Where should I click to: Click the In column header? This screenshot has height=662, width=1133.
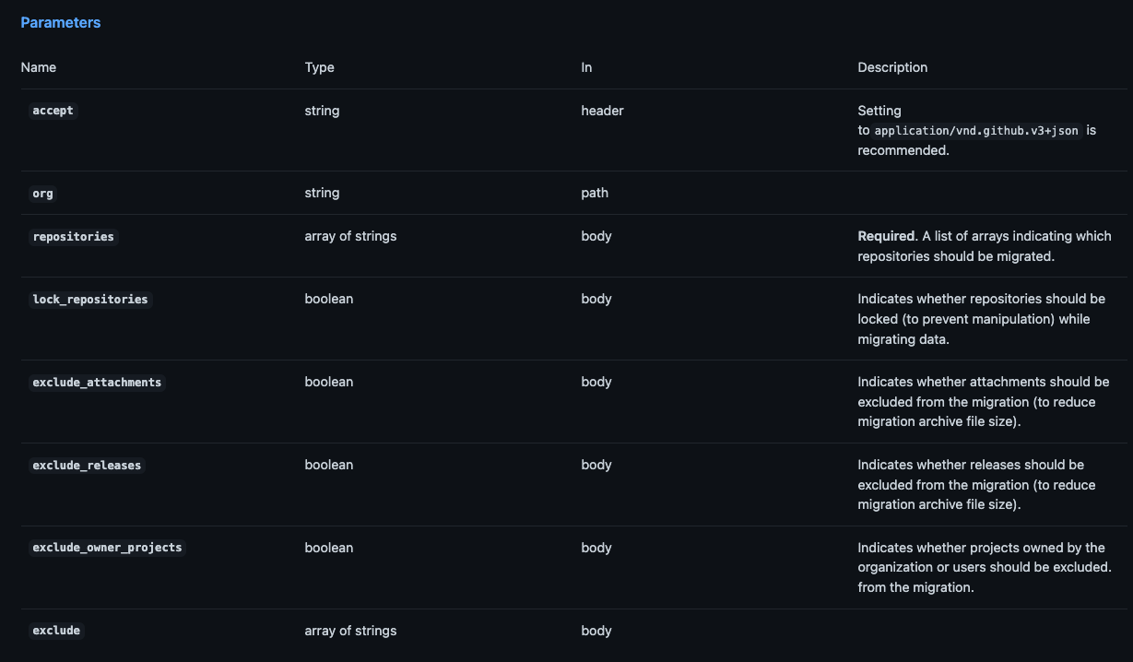586,67
